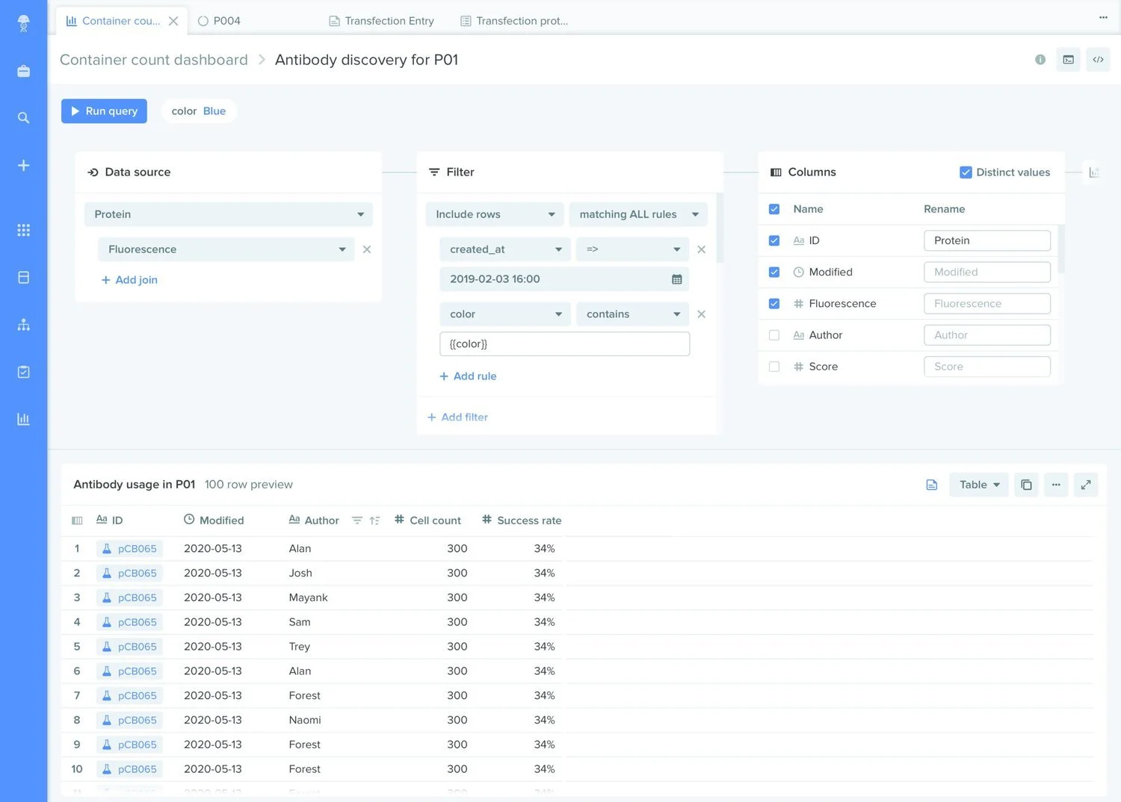
Task: Copy results with the duplicate icon
Action: (1026, 485)
